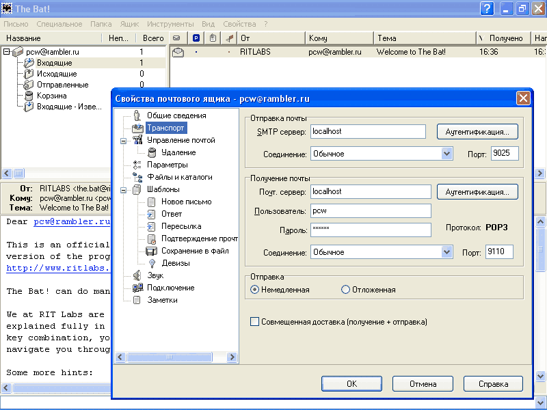Click the New letter (Новое письмо) template icon

(151, 202)
